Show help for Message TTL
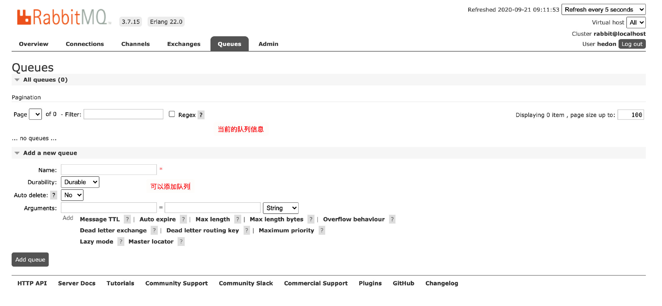Viewport: 662px width, 306px height. [127, 219]
